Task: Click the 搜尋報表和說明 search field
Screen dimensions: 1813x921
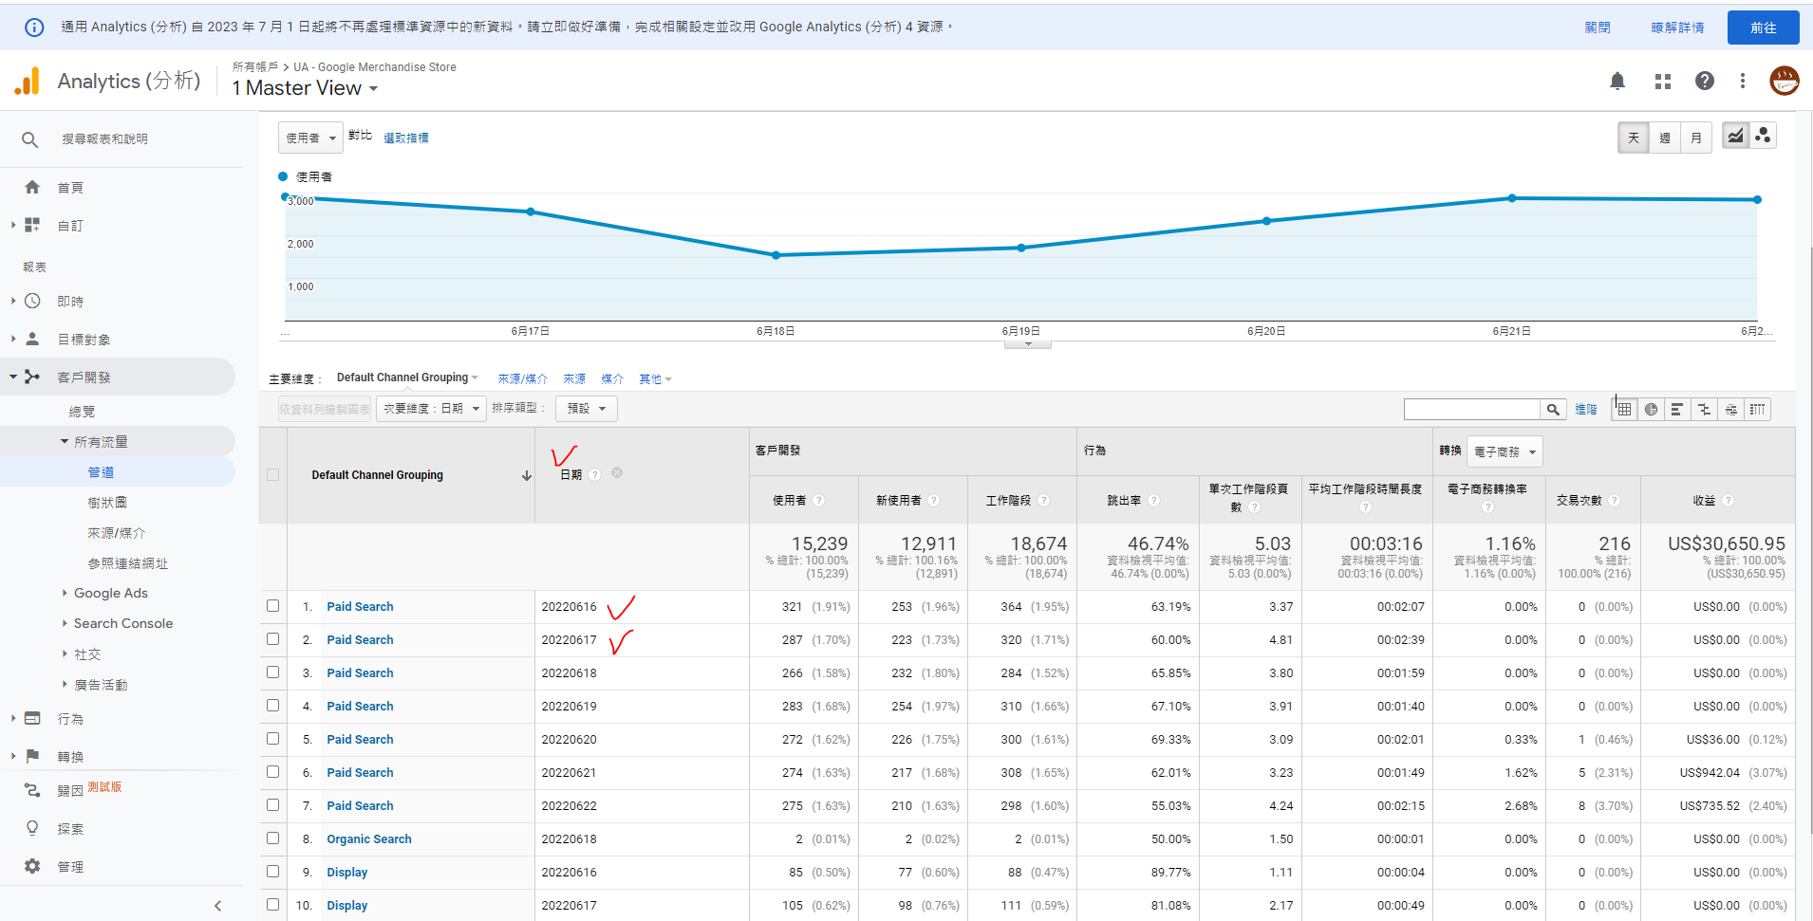Action: pos(104,139)
